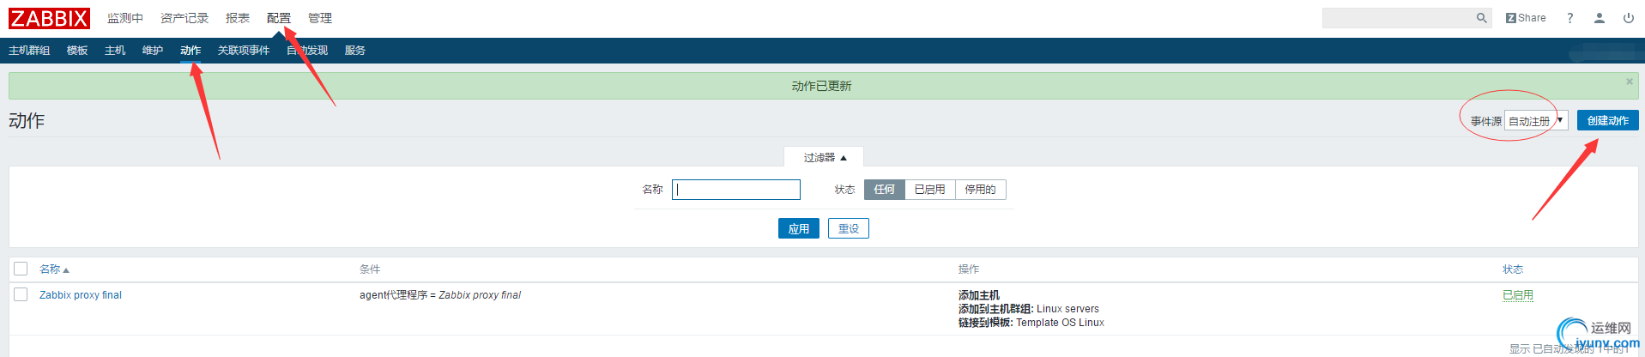Toggle the 已启用 status link in row
Image resolution: width=1645 pixels, height=357 pixels.
tap(1518, 295)
